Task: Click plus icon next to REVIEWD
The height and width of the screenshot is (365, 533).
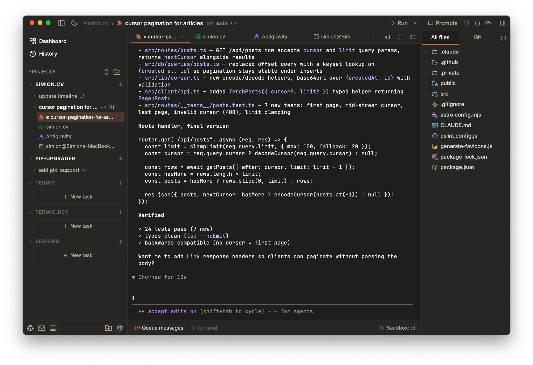Action: coord(120,241)
